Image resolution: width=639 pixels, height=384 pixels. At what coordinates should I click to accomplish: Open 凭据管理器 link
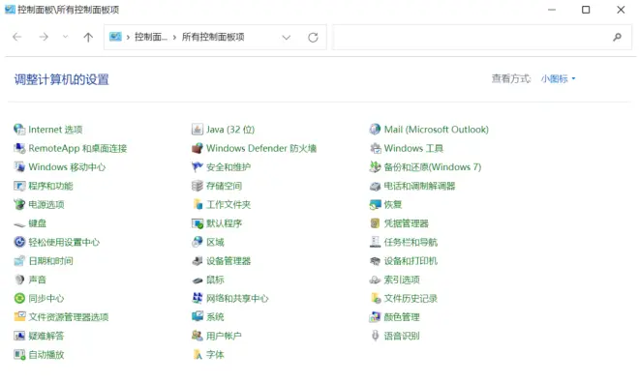click(x=407, y=223)
